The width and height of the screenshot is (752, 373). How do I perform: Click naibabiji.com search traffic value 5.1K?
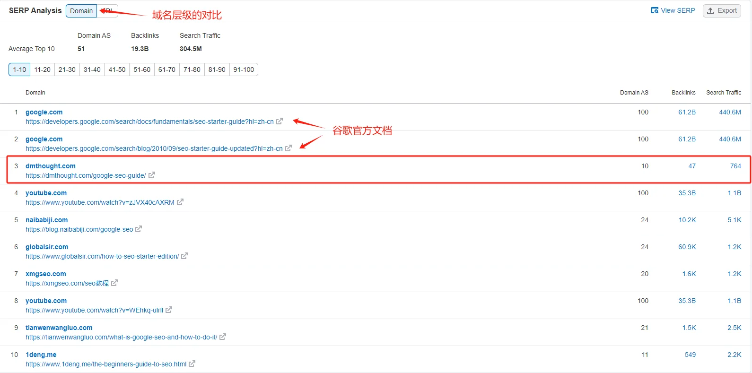(x=735, y=220)
